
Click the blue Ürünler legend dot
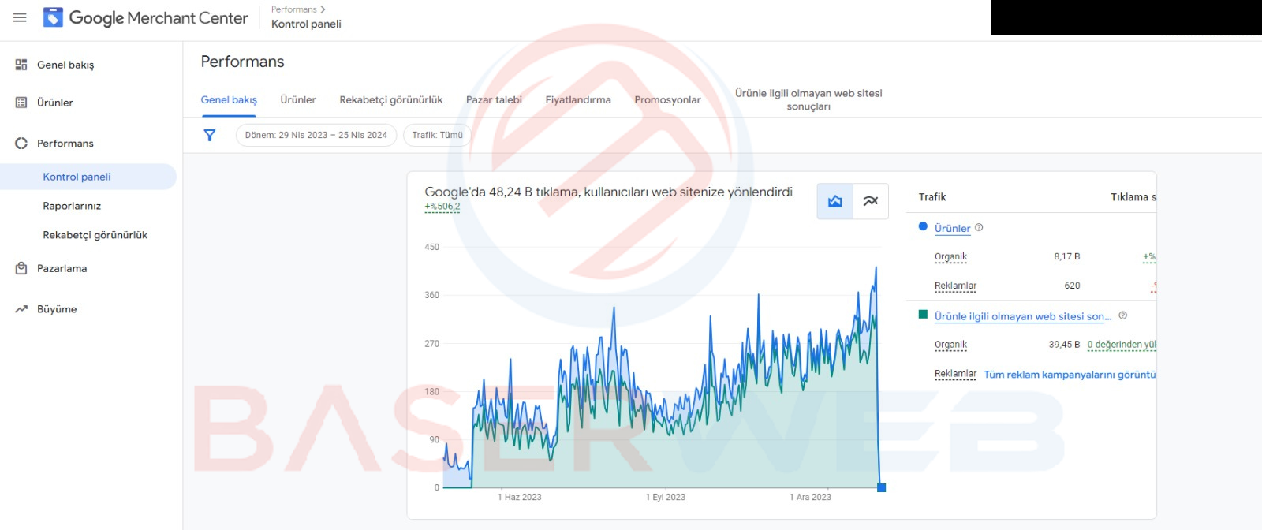923,226
